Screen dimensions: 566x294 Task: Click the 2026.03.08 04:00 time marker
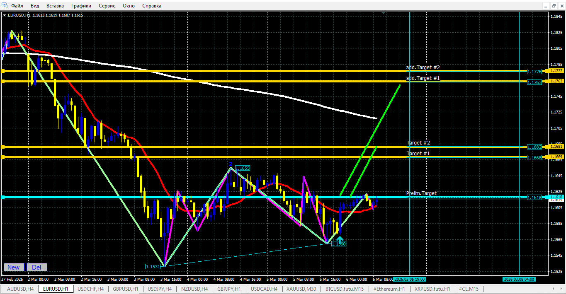coord(519,279)
